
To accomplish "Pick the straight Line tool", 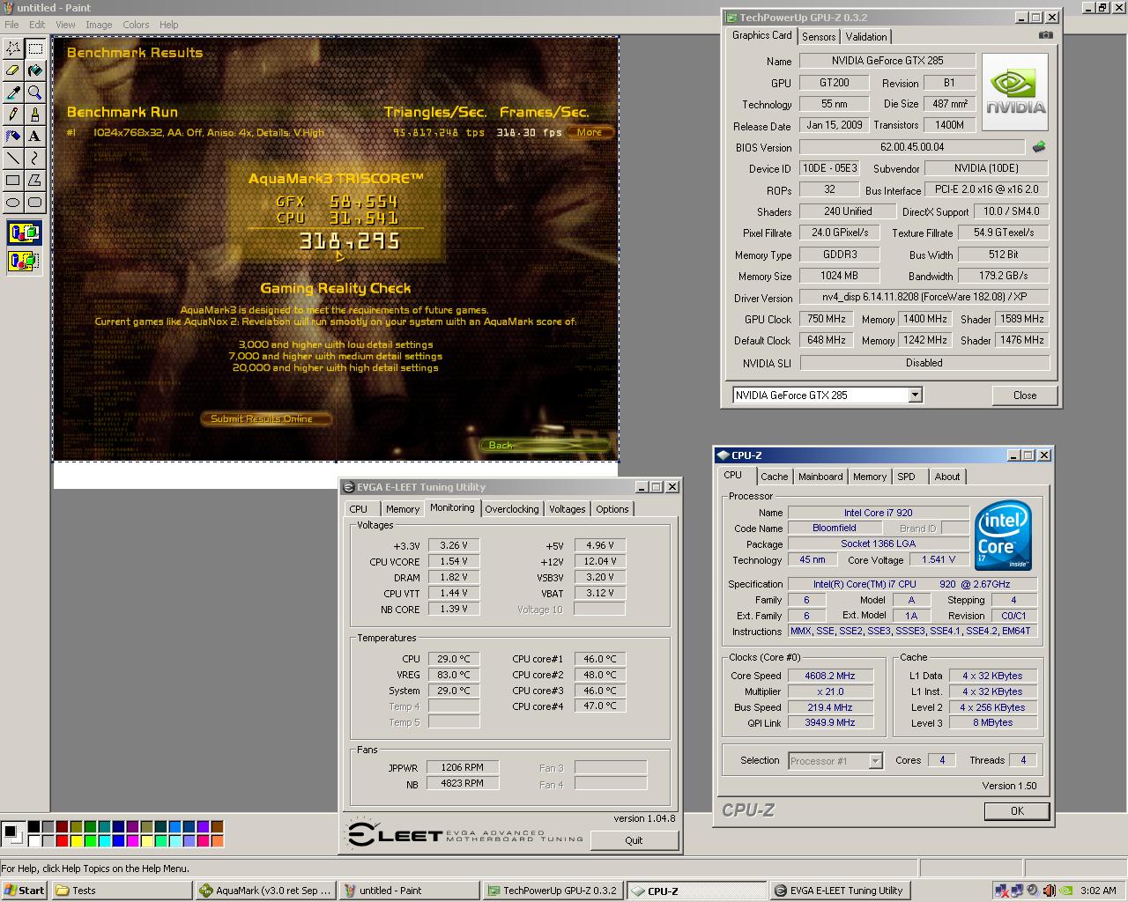I will pyautogui.click(x=13, y=159).
